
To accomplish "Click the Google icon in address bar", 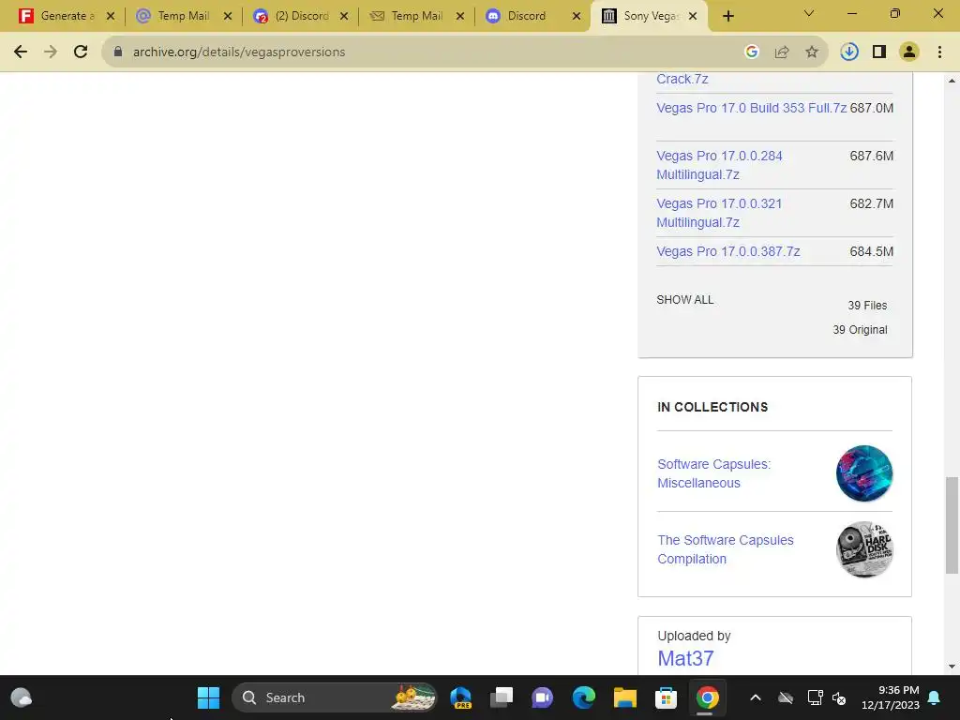I will point(752,52).
